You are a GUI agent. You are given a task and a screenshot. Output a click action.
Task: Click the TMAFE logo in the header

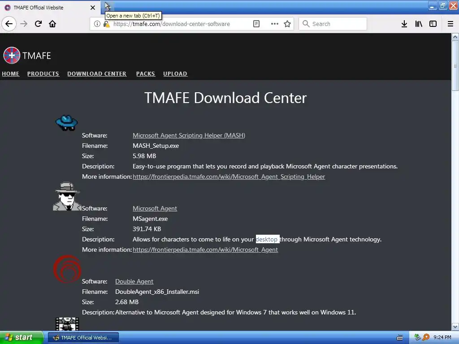(x=27, y=55)
